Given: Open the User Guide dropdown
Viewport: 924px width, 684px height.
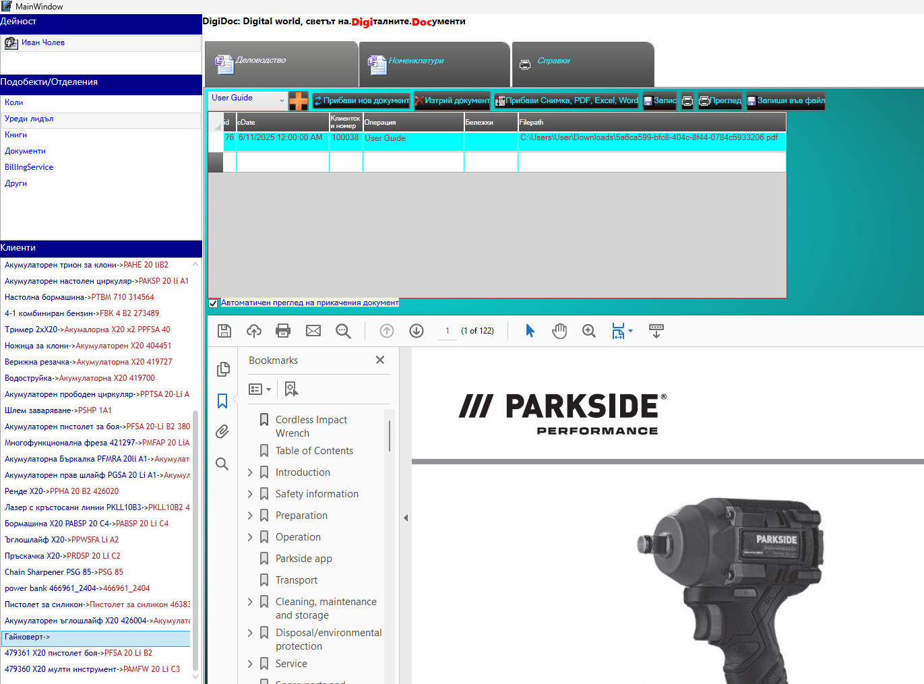Looking at the screenshot, I should point(247,99).
